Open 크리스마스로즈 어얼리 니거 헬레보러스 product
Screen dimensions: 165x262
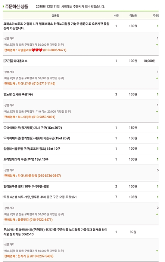[56, 26]
